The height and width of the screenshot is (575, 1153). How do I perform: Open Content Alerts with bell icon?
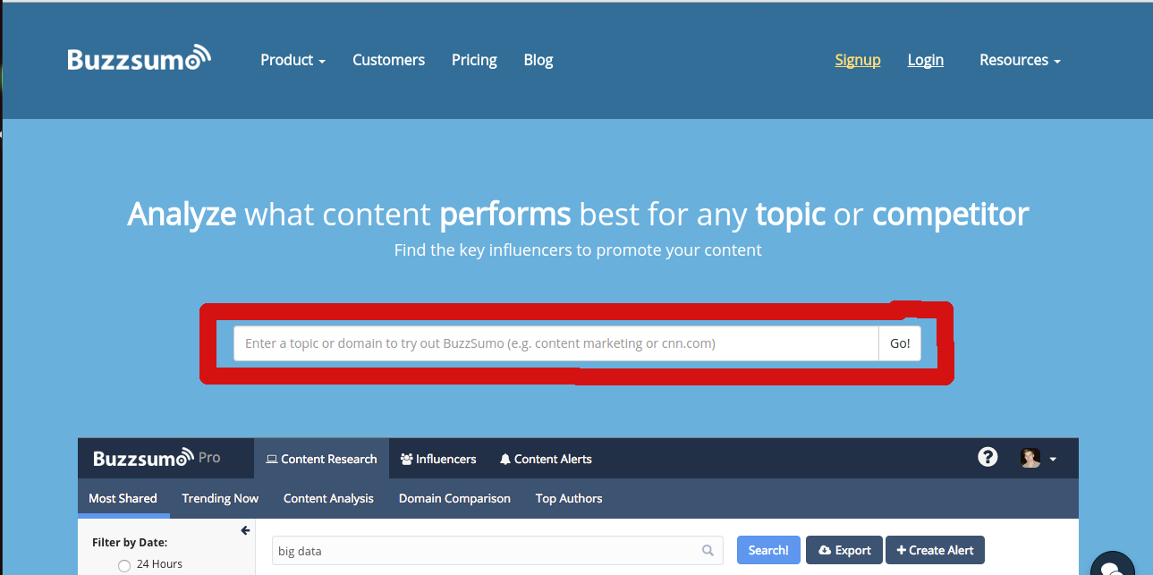point(546,459)
